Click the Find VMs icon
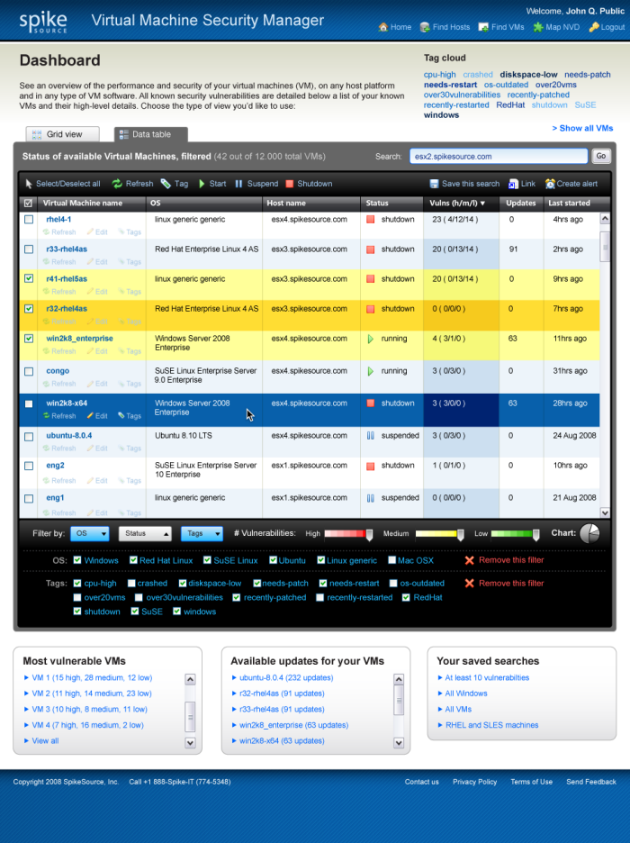Viewport: 630px width, 843px height. pyautogui.click(x=483, y=27)
